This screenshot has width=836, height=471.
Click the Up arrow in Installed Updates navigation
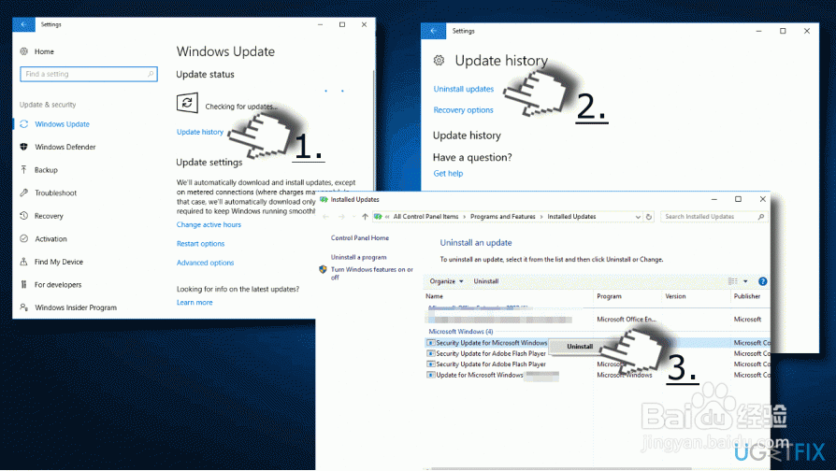(366, 217)
